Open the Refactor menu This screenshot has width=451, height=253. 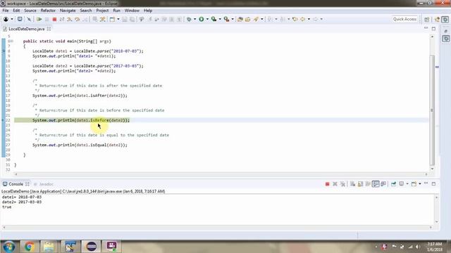tap(48, 11)
